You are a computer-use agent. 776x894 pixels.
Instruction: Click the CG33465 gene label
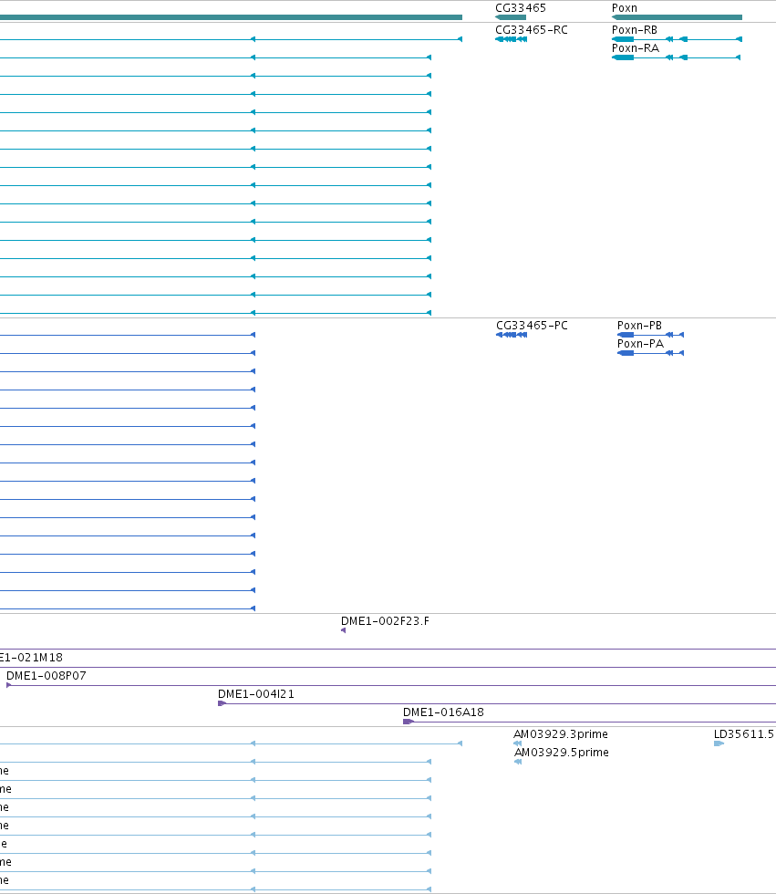coord(520,8)
